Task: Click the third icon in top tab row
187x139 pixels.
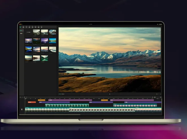Action: [x=27, y=27]
